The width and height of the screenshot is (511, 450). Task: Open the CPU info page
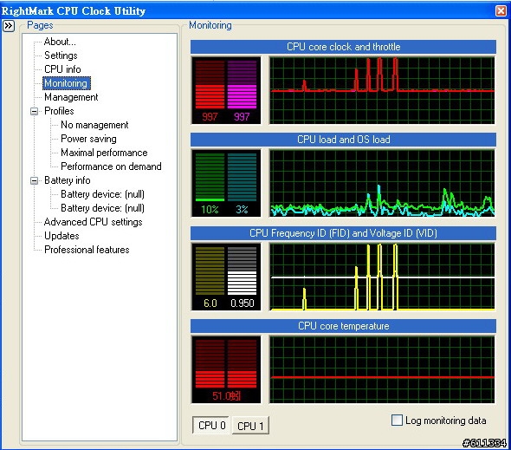(62, 69)
